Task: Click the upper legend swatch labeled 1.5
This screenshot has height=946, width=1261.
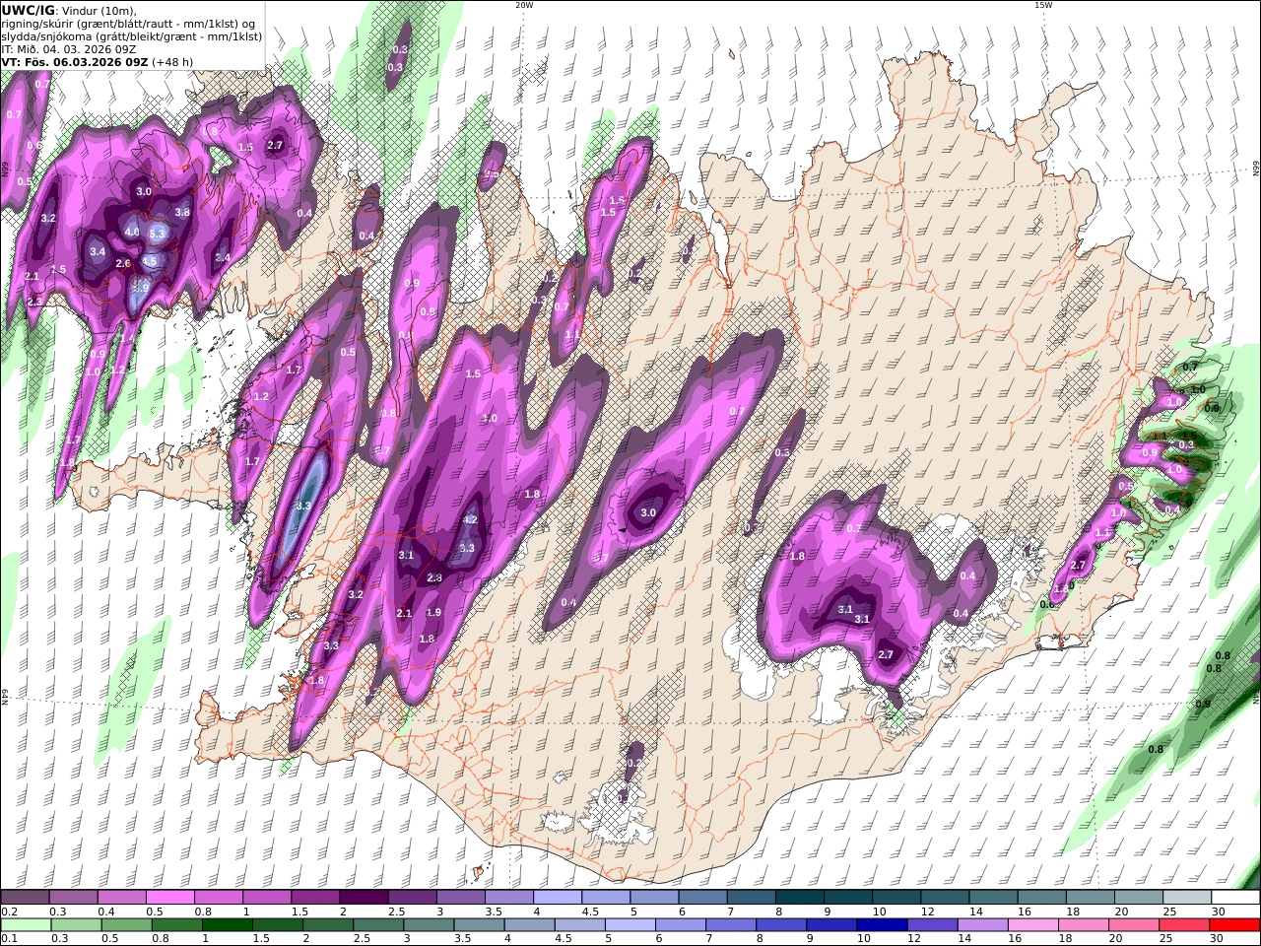Action: coord(315,898)
